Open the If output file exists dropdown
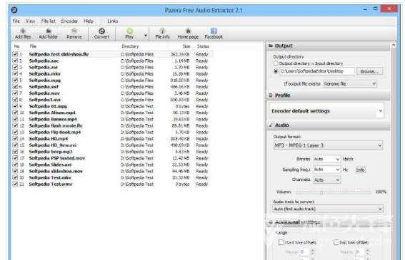Screen dimensions: 405x260 350,84
